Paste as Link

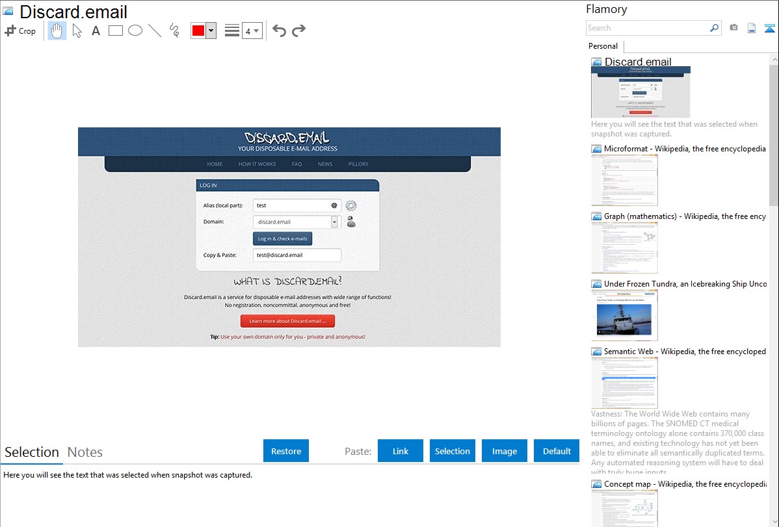point(401,451)
